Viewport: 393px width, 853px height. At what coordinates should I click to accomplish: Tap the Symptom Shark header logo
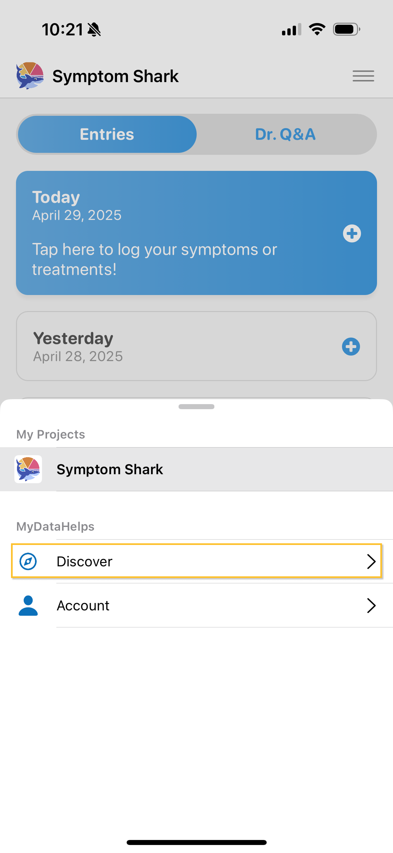pyautogui.click(x=30, y=76)
